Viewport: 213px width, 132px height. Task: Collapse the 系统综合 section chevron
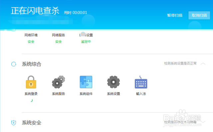tap(203, 64)
